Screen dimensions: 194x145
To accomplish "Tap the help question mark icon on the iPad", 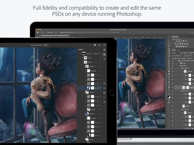I will (104, 45).
